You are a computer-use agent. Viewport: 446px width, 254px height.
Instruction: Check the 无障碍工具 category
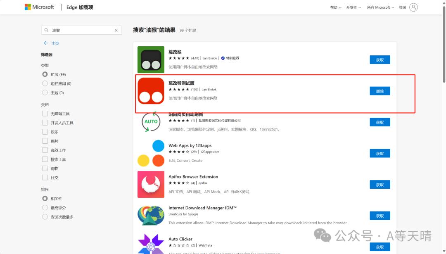tap(45, 114)
